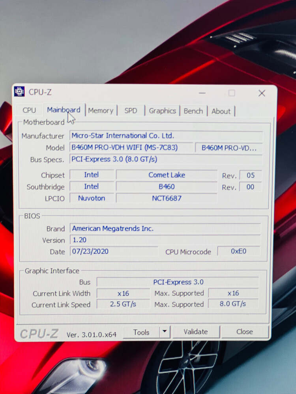The width and height of the screenshot is (296, 394).
Task: Click the Manufacturer field Micro-Star International
Action: click(166, 136)
